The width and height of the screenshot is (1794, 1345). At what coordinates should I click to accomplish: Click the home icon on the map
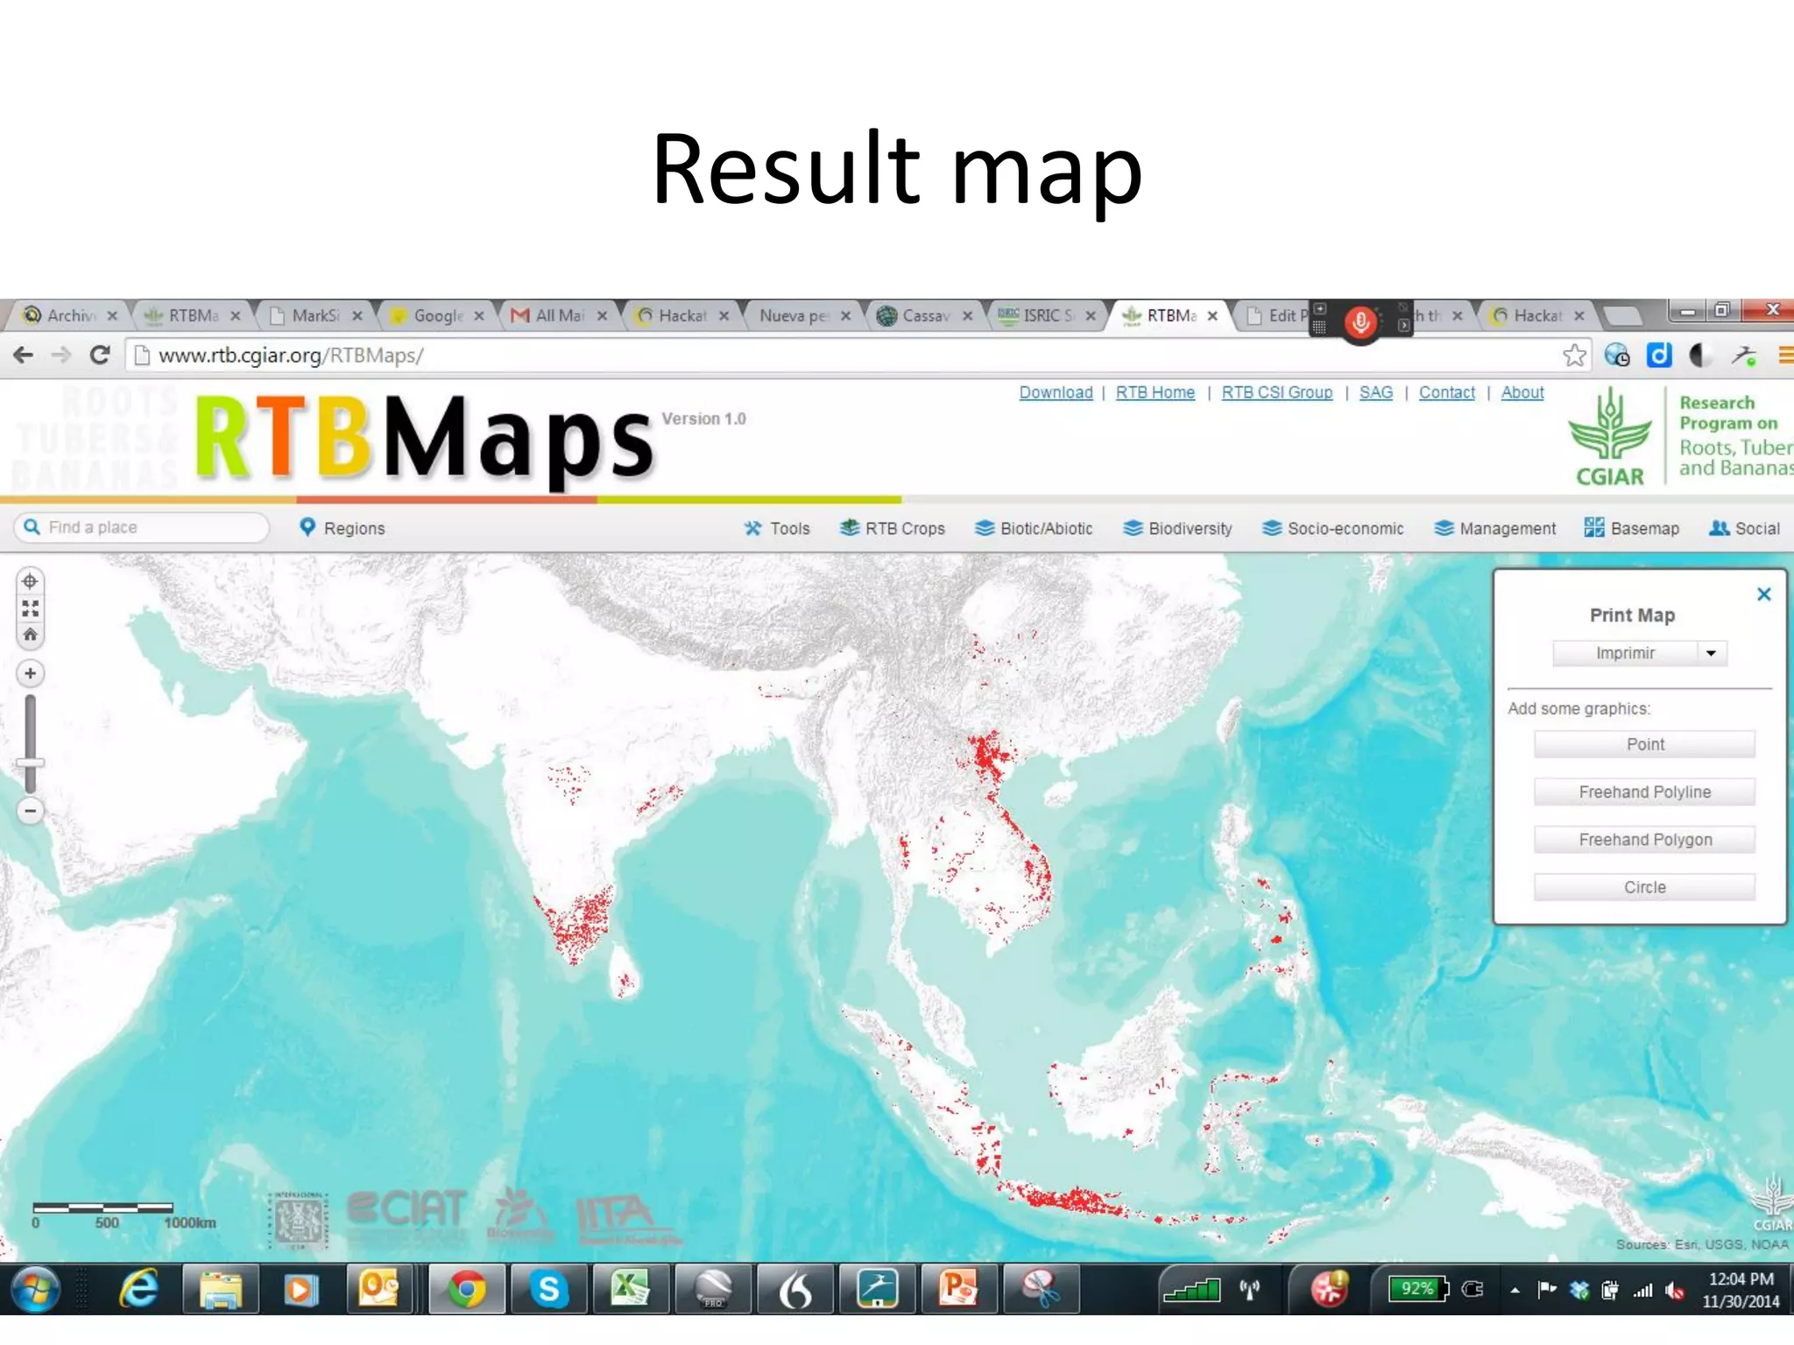point(30,634)
